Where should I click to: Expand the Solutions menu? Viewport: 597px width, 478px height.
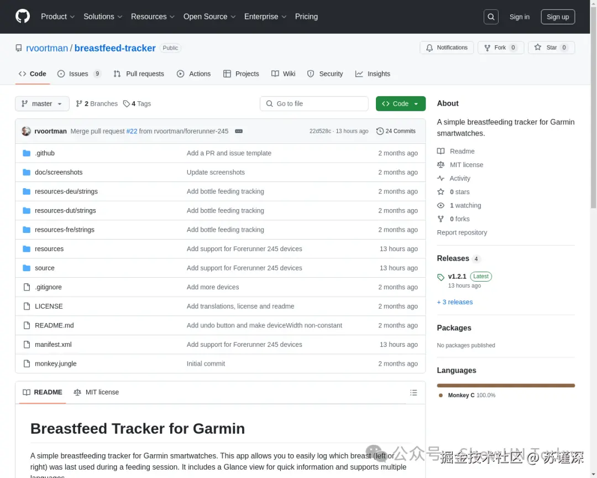pos(103,17)
